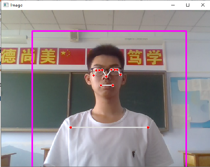
Task: Click the white line connecting mouth landmarks
Action: pos(107,85)
